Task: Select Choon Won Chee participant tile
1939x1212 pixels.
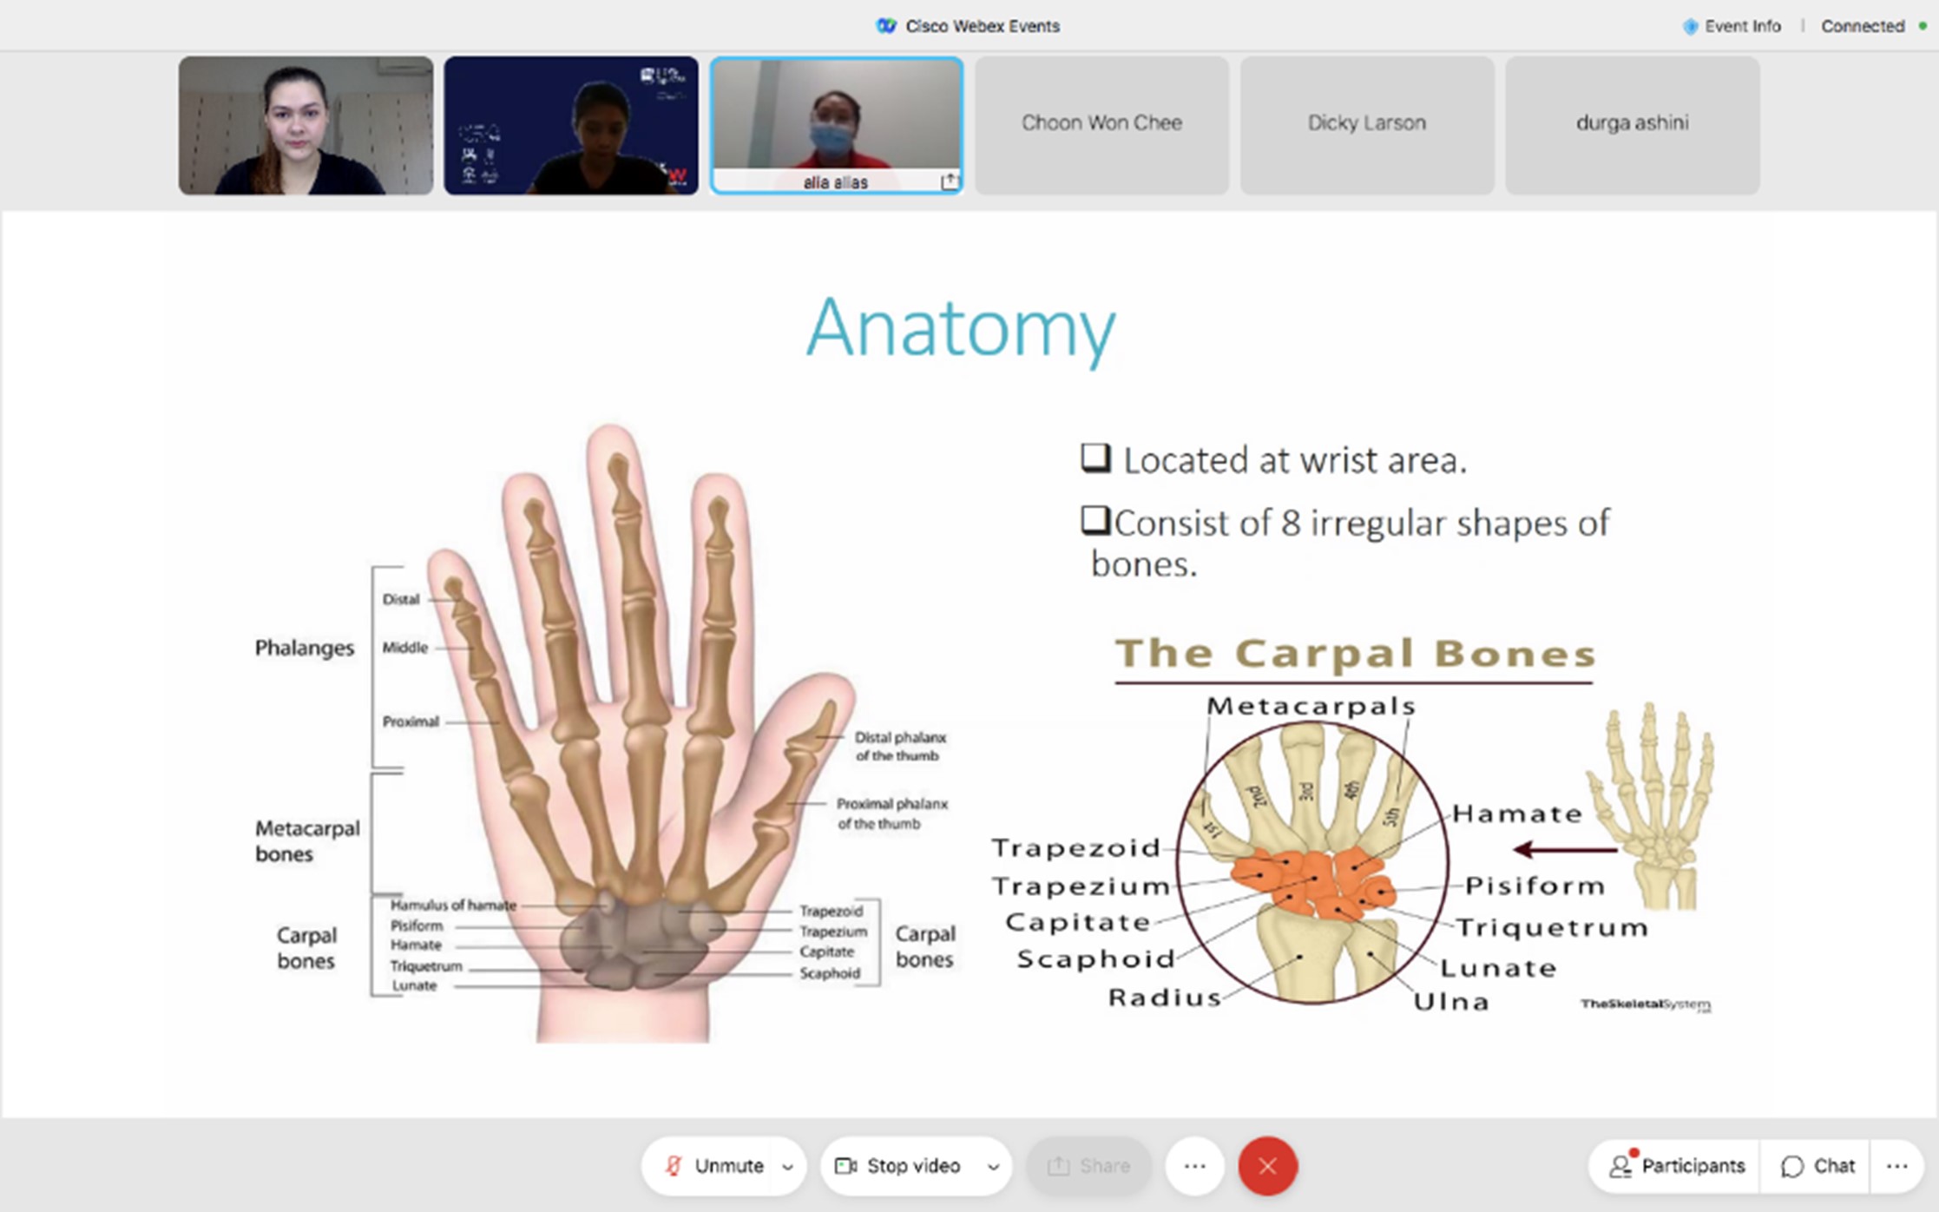Action: coord(1101,125)
